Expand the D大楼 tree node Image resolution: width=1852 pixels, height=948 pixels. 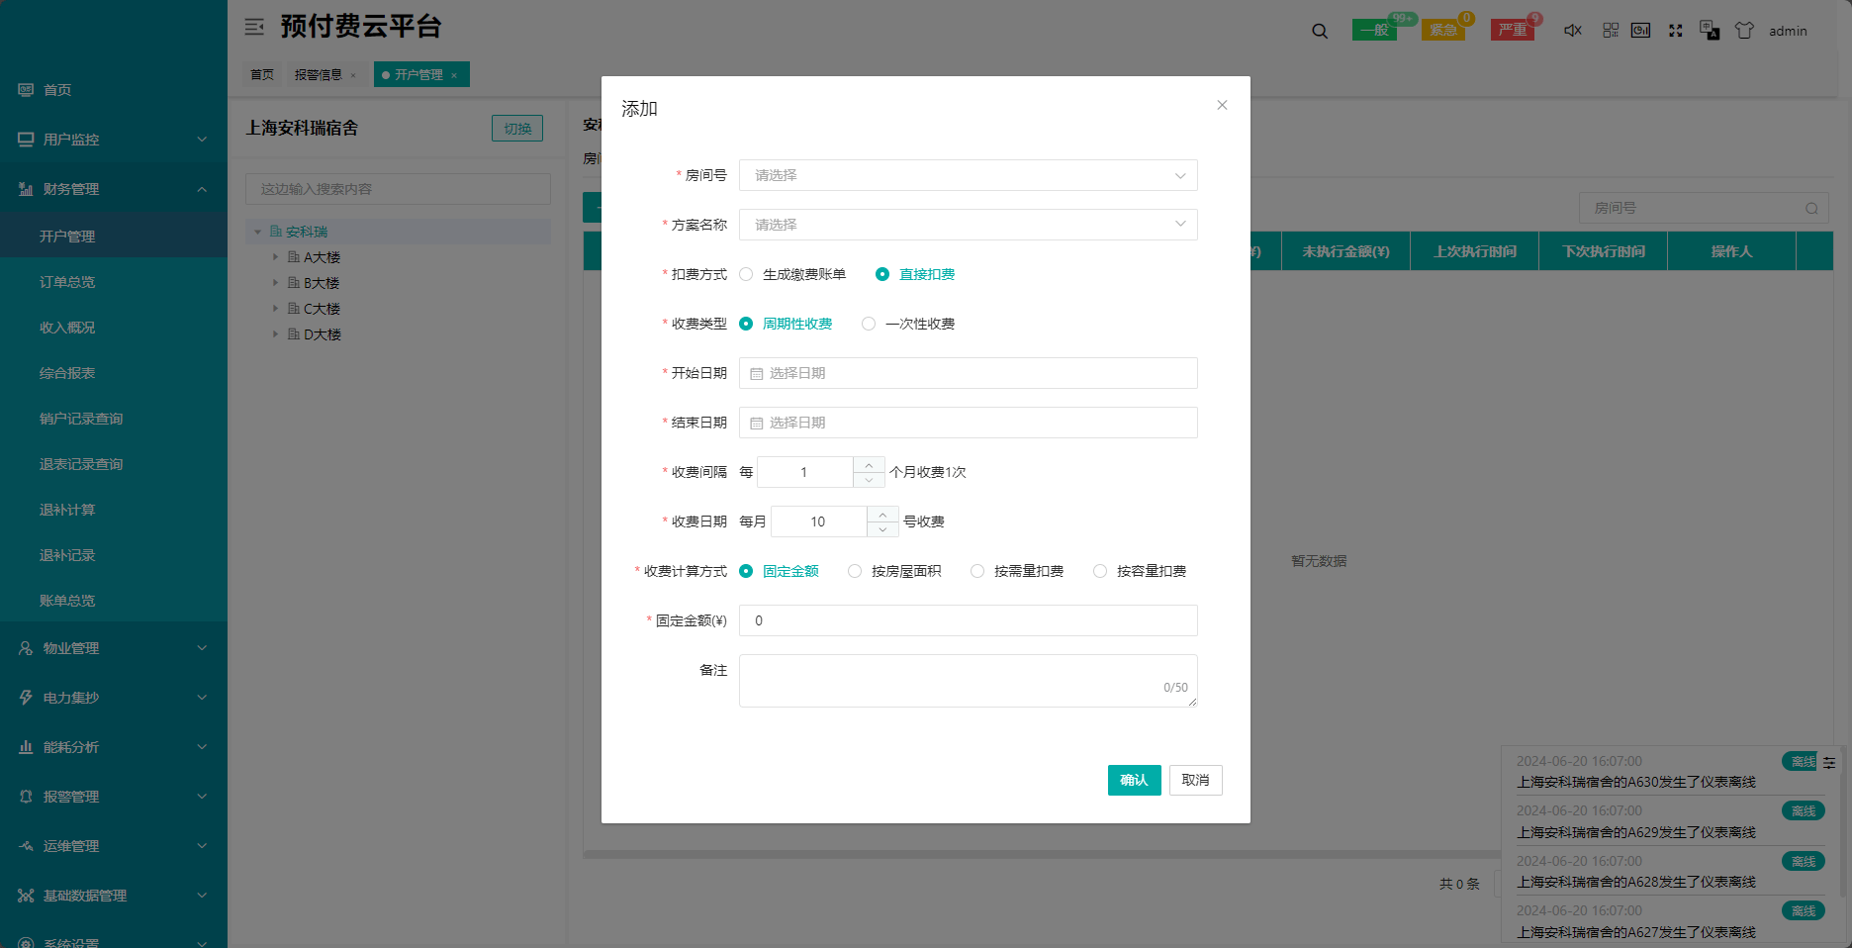(x=275, y=334)
